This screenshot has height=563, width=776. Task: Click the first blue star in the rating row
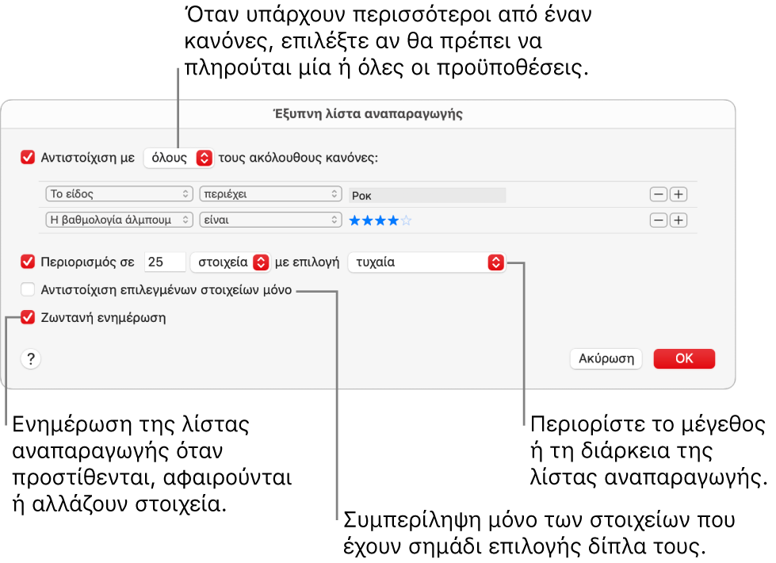pyautogui.click(x=354, y=220)
